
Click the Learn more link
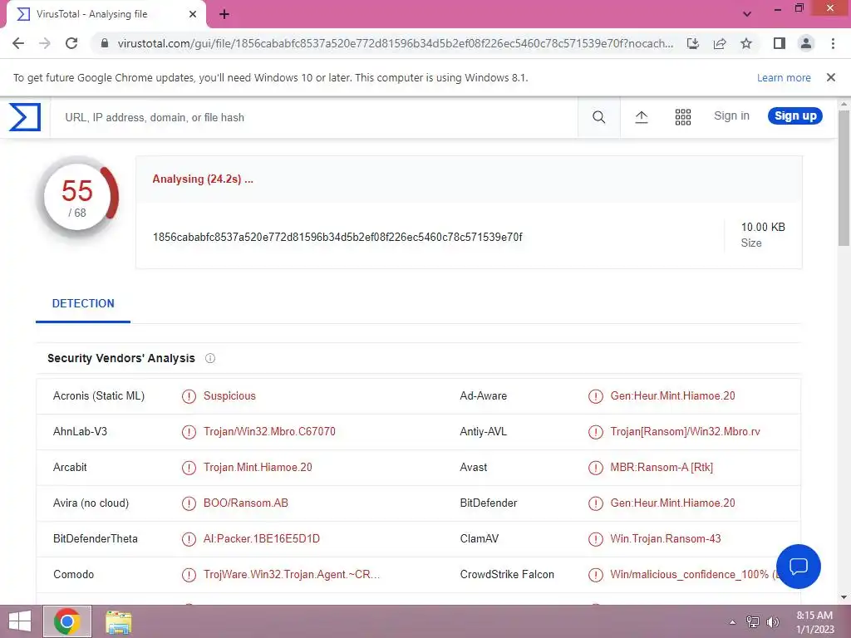(784, 77)
